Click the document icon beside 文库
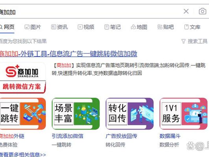 point(186,27)
